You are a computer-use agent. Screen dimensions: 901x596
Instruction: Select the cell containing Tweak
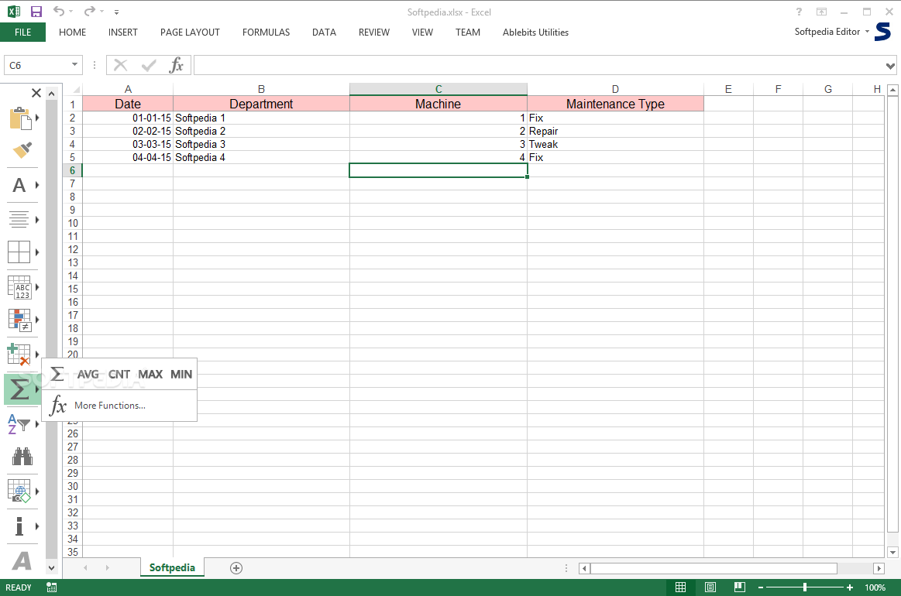(615, 144)
